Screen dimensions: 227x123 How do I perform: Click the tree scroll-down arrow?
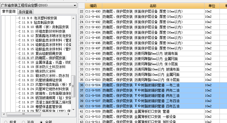(x=73, y=110)
